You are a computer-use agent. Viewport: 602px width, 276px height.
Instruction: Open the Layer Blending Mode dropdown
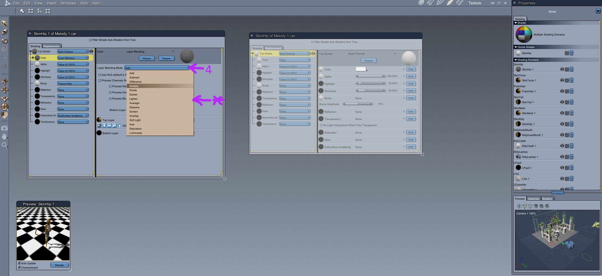(x=157, y=68)
